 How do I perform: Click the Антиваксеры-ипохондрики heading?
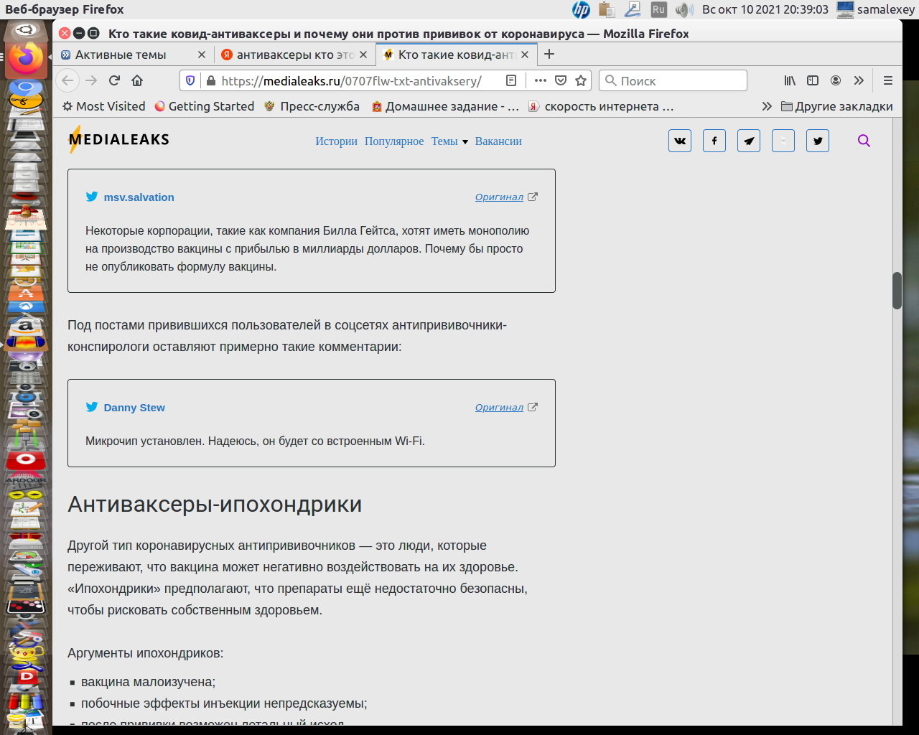click(x=215, y=505)
